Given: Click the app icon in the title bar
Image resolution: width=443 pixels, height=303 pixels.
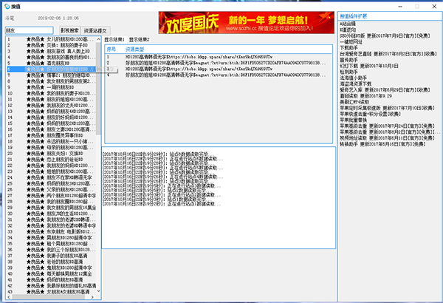Looking at the screenshot, I should coord(7,6).
